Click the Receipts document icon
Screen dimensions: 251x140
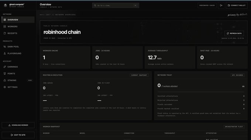[5, 33]
